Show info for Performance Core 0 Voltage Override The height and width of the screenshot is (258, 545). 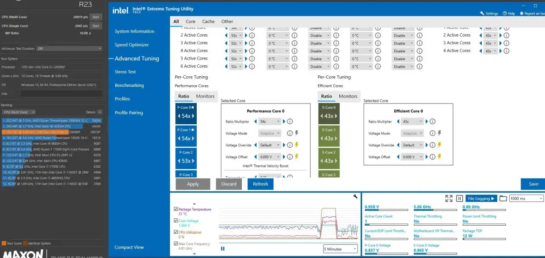pyautogui.click(x=290, y=145)
